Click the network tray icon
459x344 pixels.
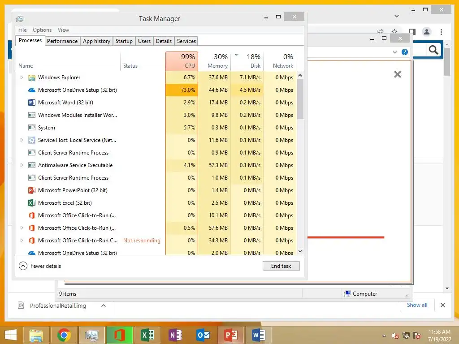pyautogui.click(x=406, y=335)
